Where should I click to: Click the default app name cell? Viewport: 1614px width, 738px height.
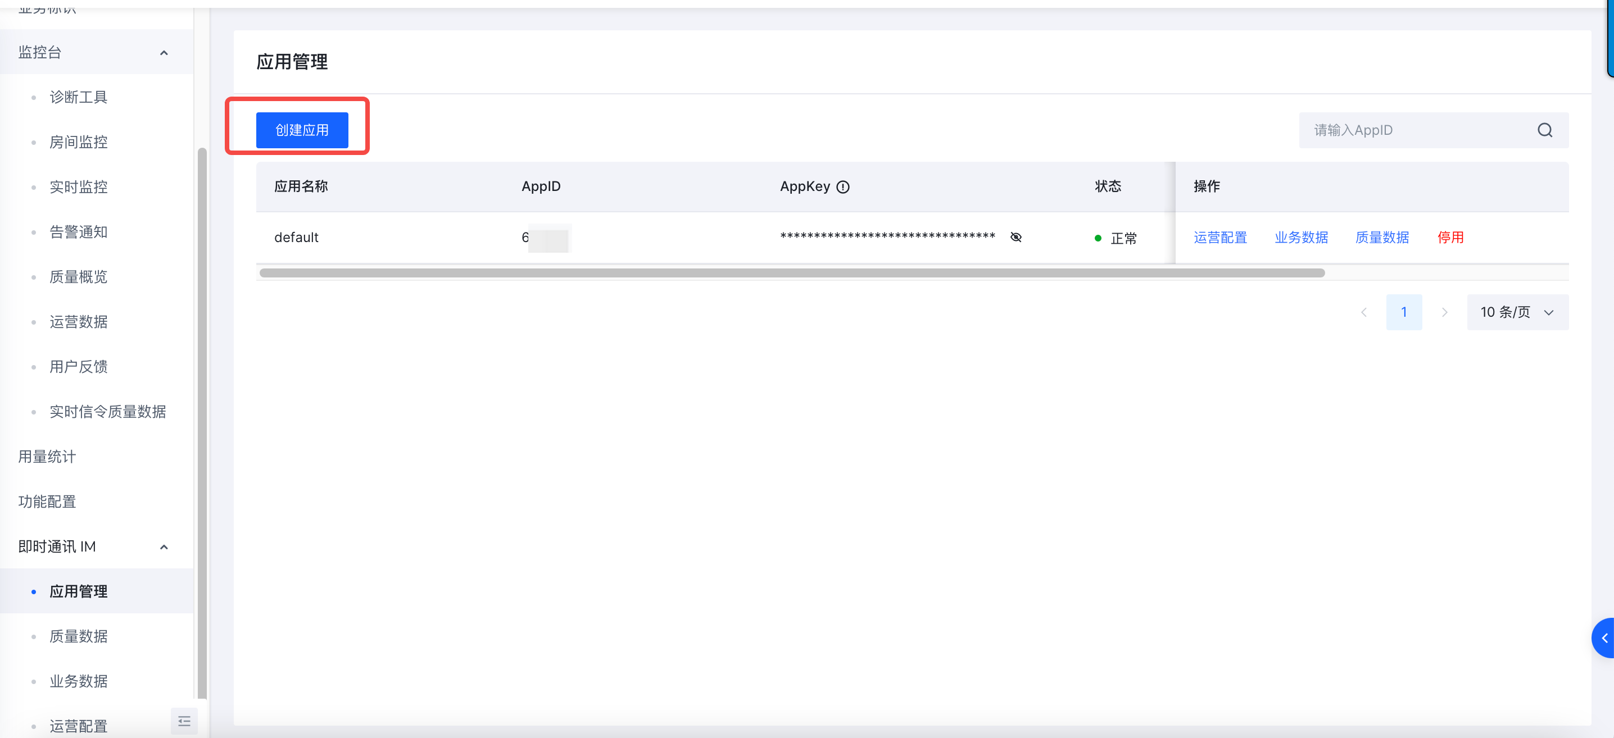point(296,238)
